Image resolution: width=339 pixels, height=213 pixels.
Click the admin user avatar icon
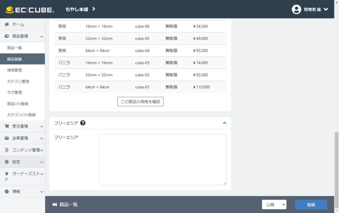(296, 9)
